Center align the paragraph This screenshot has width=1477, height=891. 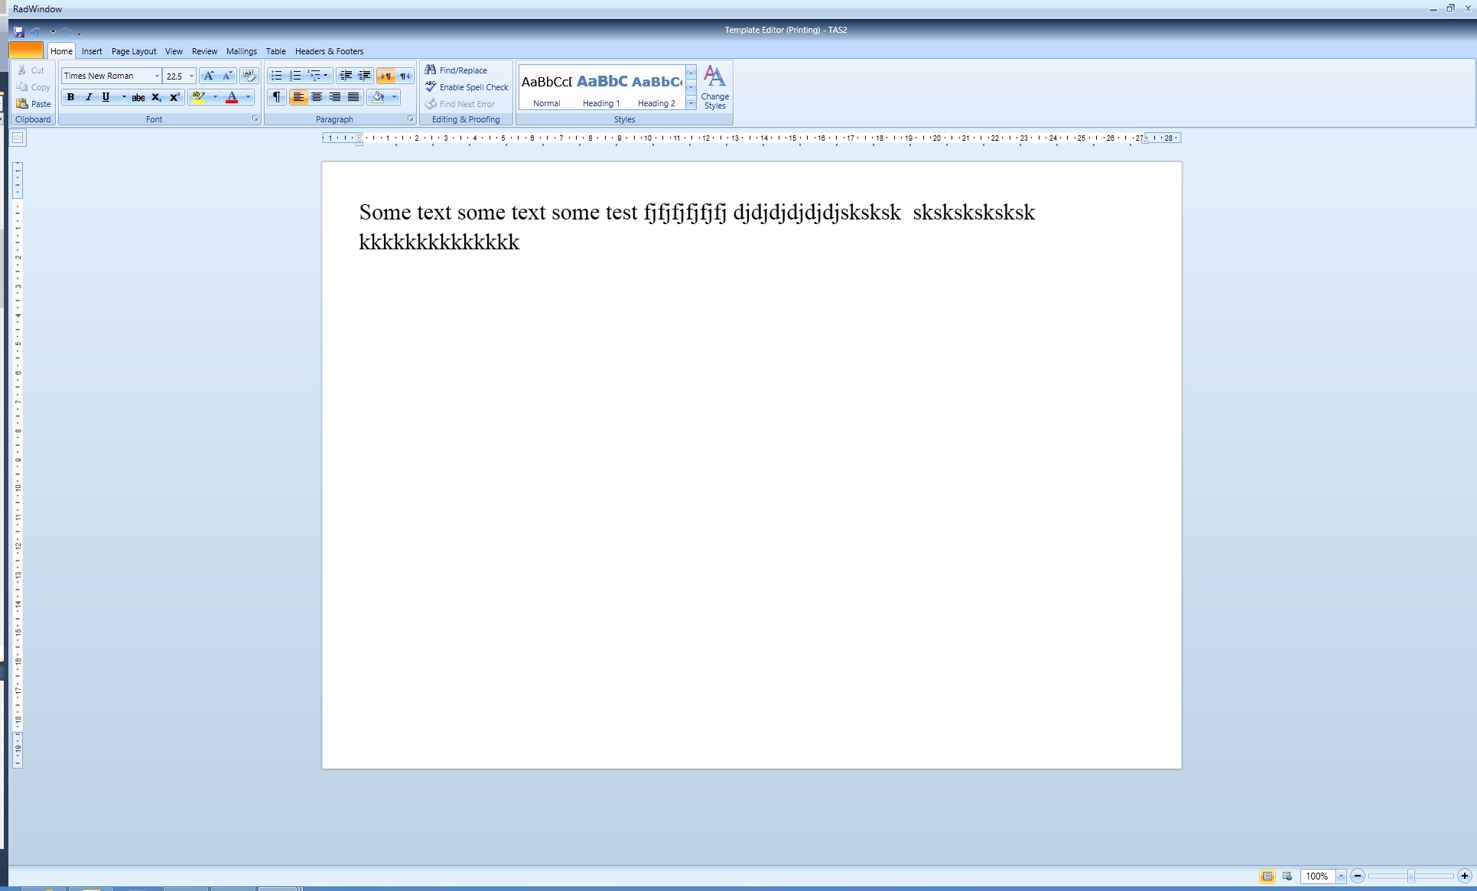317,97
